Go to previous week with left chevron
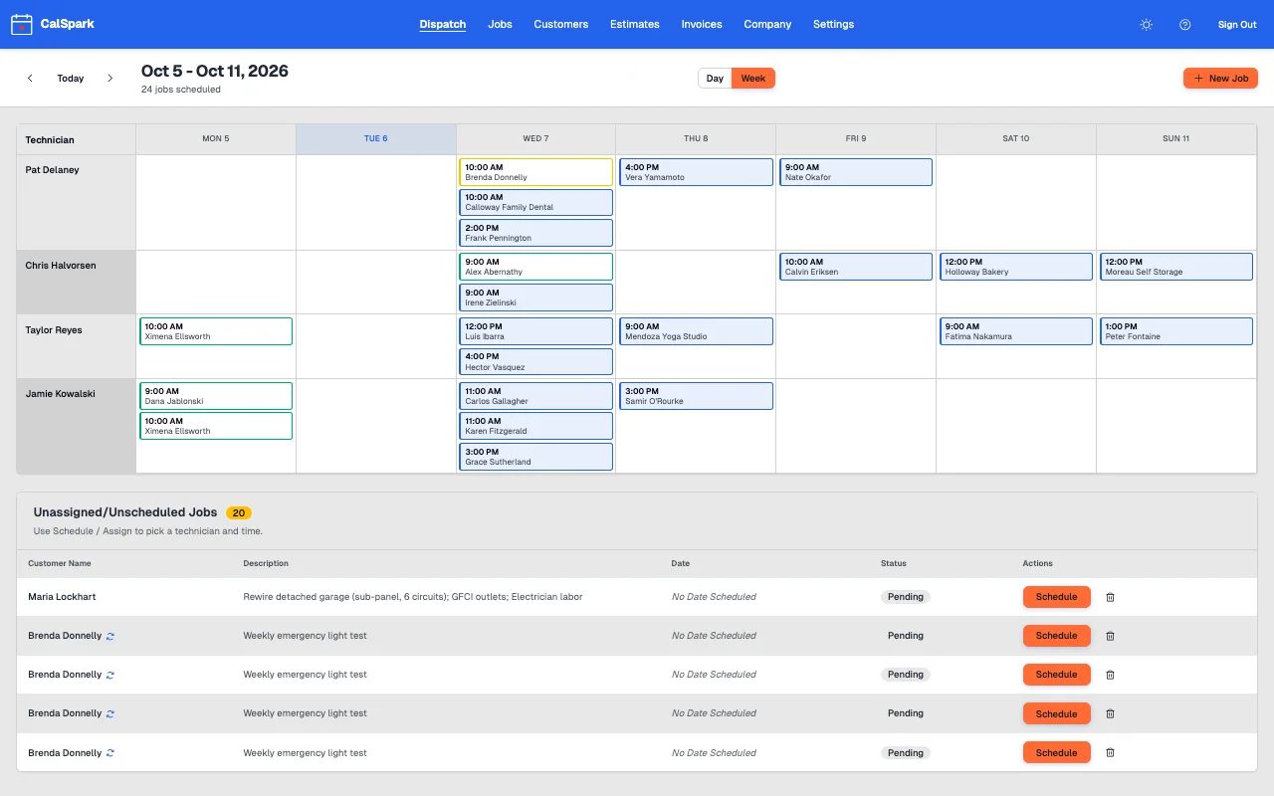 tap(30, 79)
